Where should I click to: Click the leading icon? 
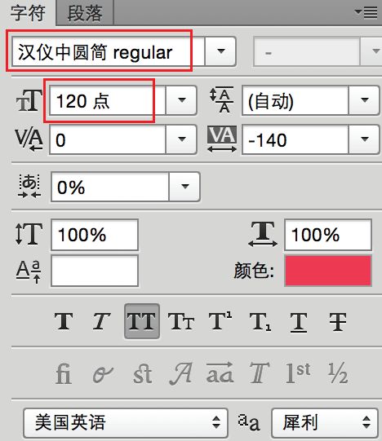pyautogui.click(x=222, y=99)
